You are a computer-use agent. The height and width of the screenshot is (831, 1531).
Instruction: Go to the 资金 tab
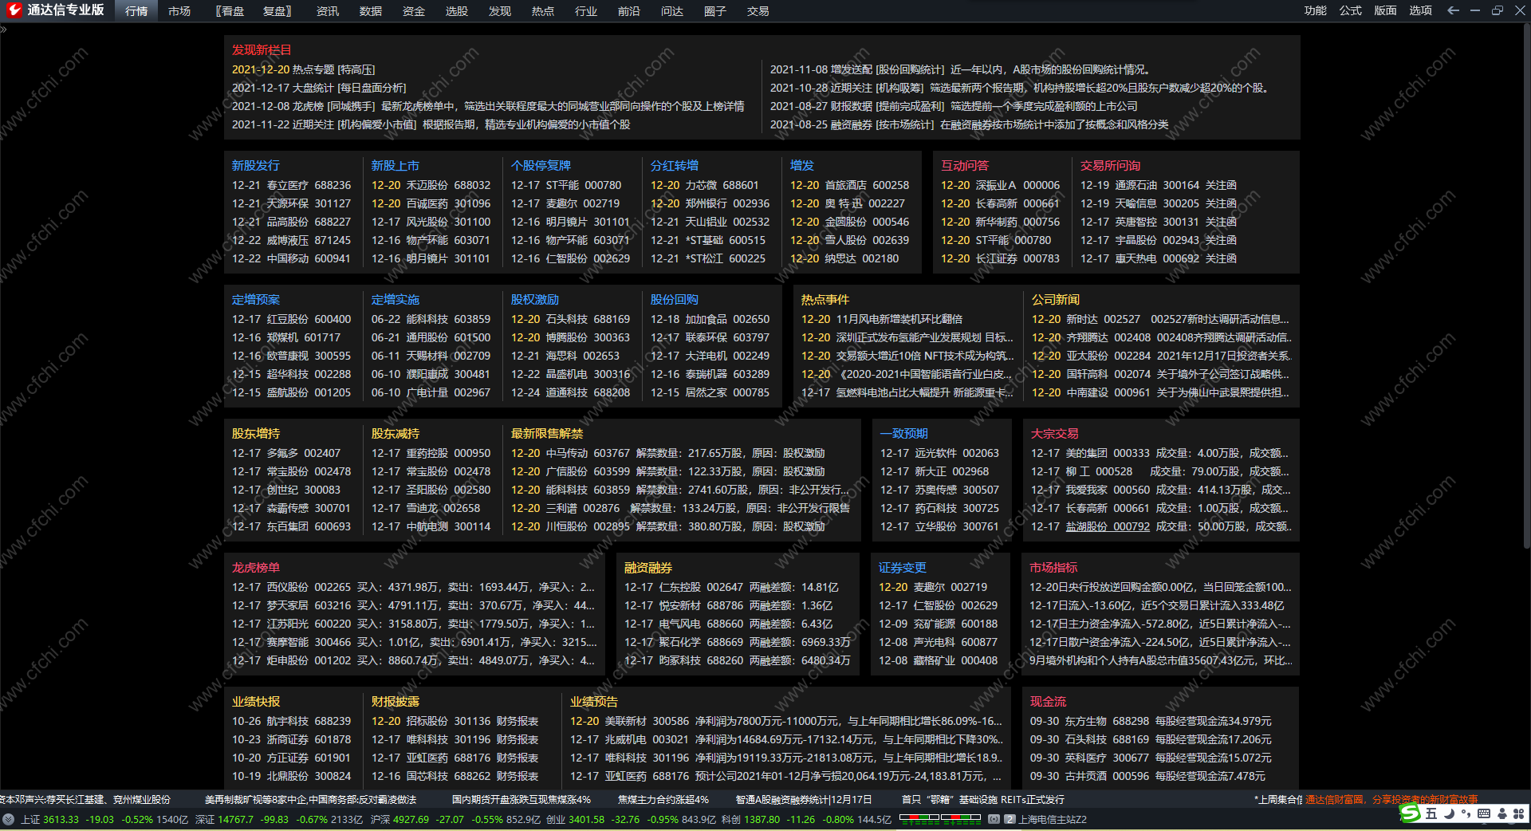pos(414,11)
